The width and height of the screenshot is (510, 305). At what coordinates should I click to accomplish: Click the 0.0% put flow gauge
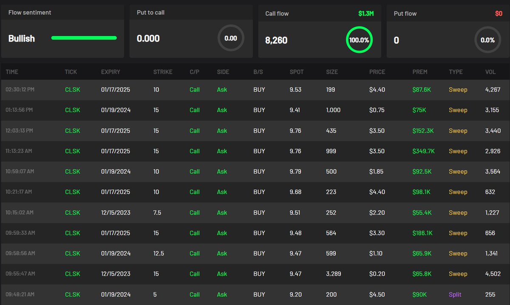click(x=488, y=40)
